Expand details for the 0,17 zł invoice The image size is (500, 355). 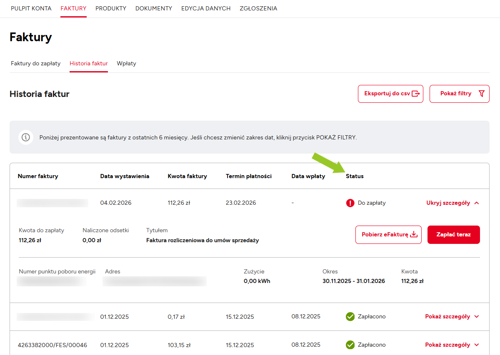coord(452,317)
